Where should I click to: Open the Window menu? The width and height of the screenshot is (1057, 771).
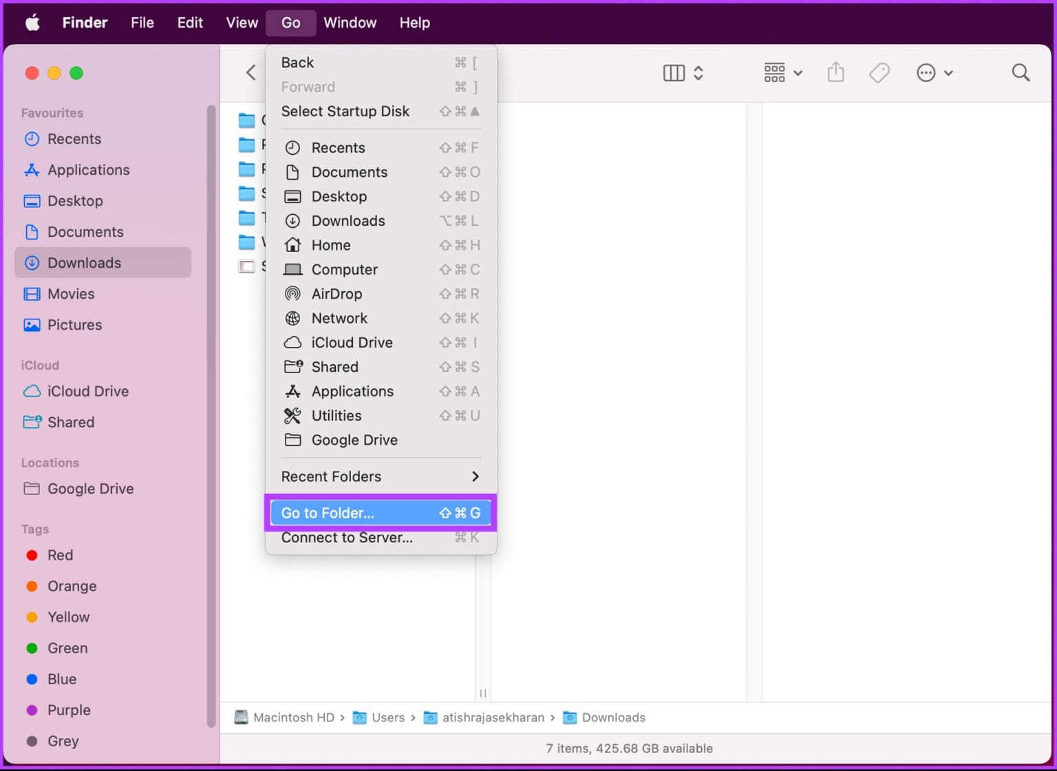coord(350,22)
